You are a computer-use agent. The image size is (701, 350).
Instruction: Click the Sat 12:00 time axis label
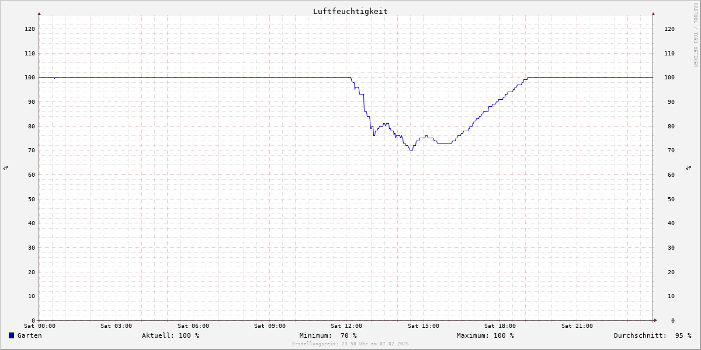pyautogui.click(x=346, y=326)
